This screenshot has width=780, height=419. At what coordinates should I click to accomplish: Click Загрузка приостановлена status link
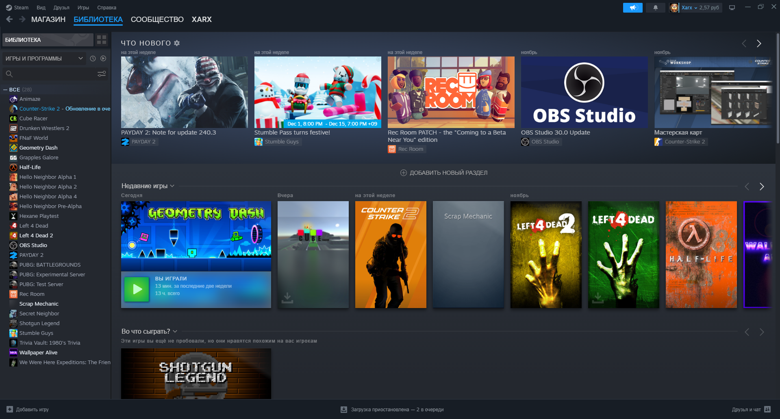(x=398, y=410)
